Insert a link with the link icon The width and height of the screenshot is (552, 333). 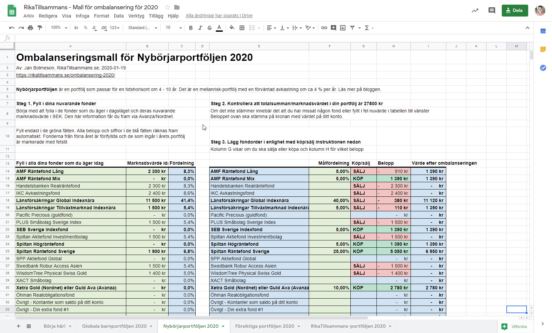(324, 28)
